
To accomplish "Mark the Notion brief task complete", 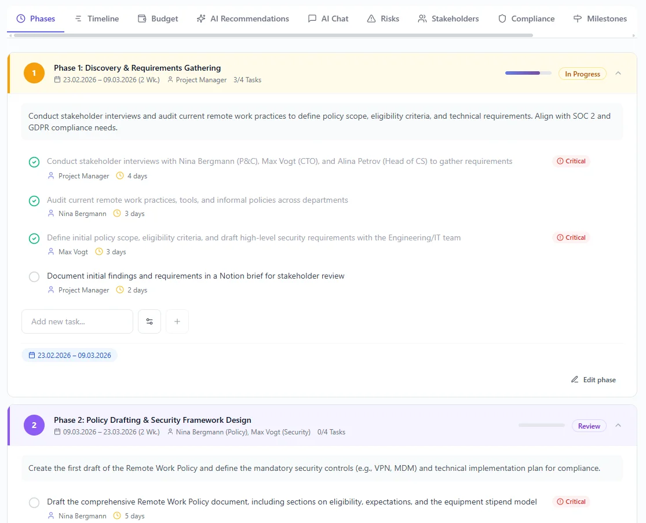I will point(34,277).
